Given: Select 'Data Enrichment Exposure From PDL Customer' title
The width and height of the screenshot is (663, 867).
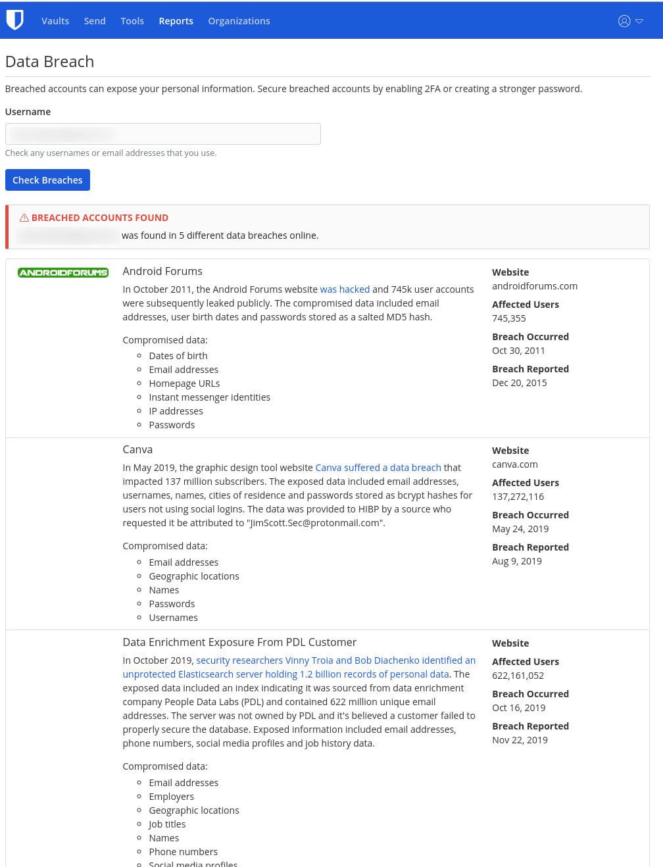Looking at the screenshot, I should pos(239,642).
